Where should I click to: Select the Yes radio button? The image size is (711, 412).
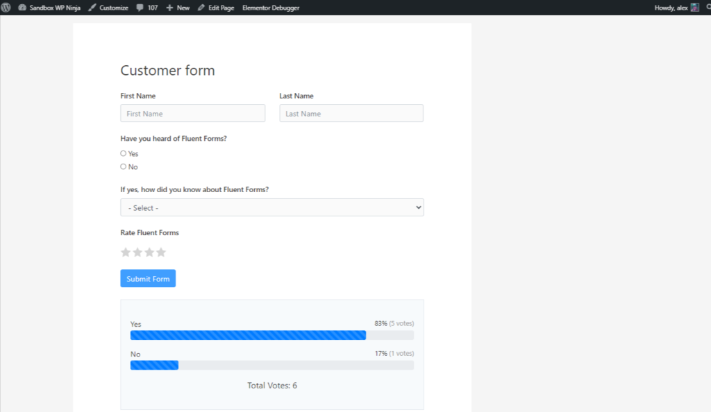click(124, 153)
